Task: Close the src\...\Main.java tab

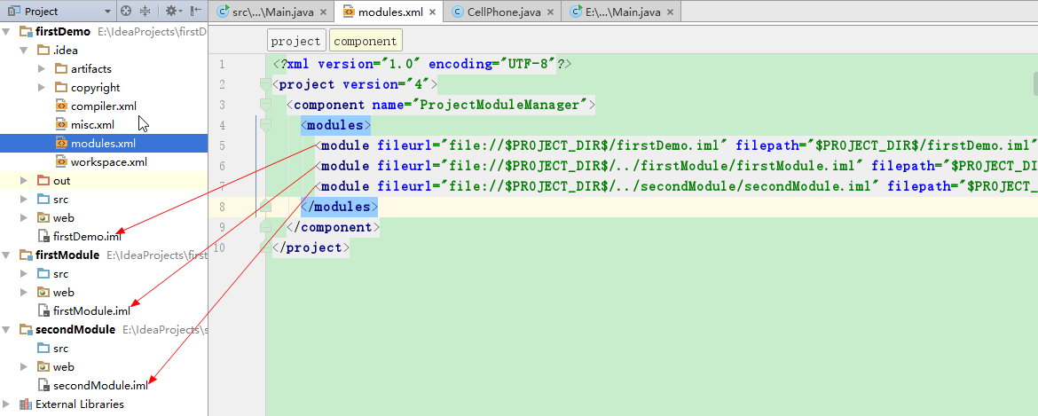Action: (324, 12)
